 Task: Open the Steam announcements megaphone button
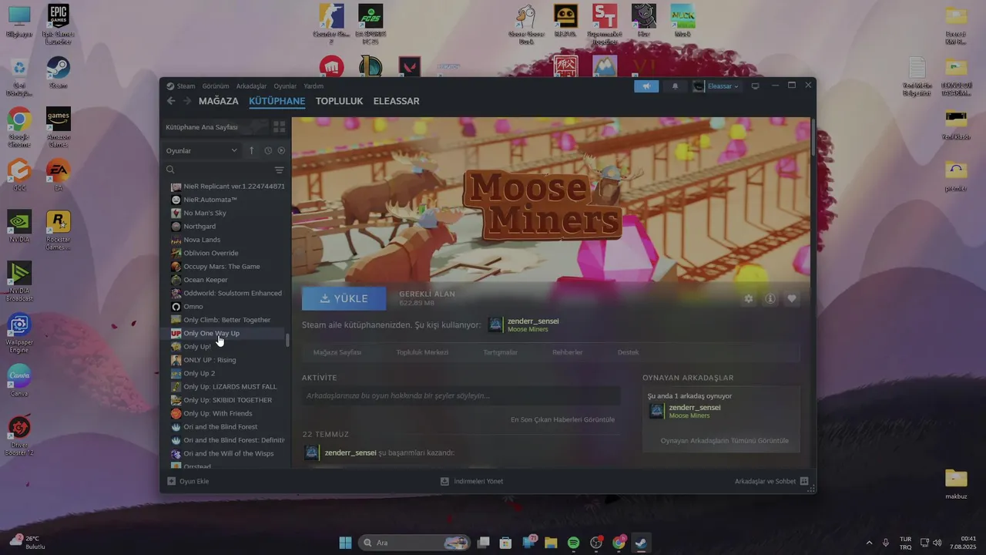(x=646, y=86)
